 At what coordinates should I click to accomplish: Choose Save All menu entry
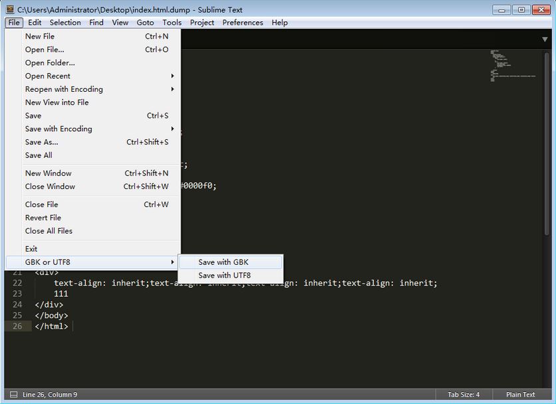click(93, 155)
